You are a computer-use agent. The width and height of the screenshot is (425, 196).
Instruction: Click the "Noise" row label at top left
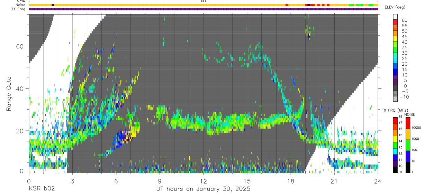pyautogui.click(x=20, y=5)
